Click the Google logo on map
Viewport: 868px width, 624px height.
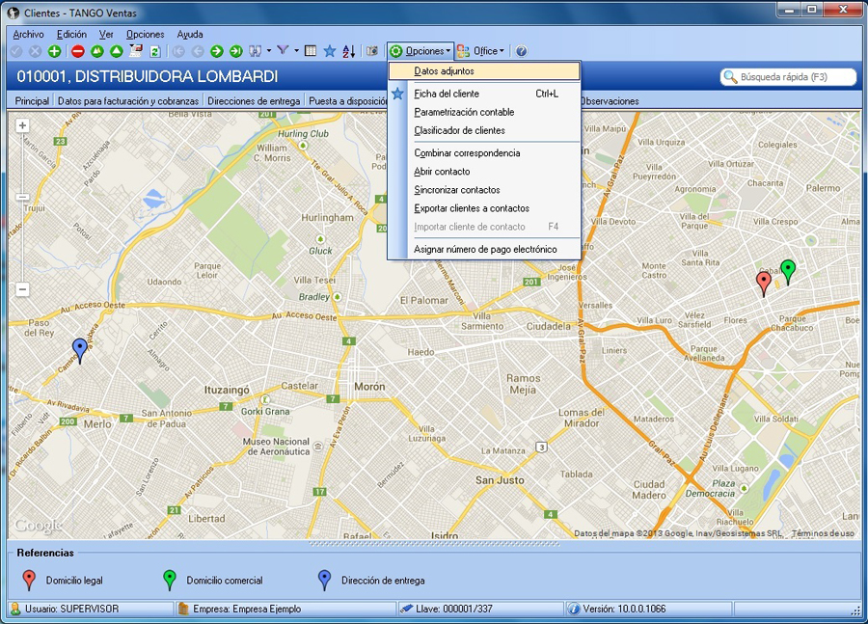[x=38, y=526]
